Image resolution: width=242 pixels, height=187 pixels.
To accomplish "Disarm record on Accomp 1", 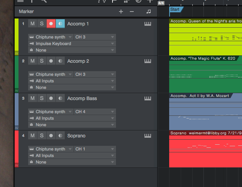I will (51, 23).
